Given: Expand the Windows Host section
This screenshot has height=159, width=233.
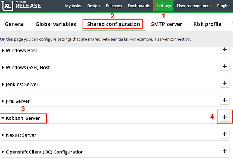Looking at the screenshot, I should point(21,51).
